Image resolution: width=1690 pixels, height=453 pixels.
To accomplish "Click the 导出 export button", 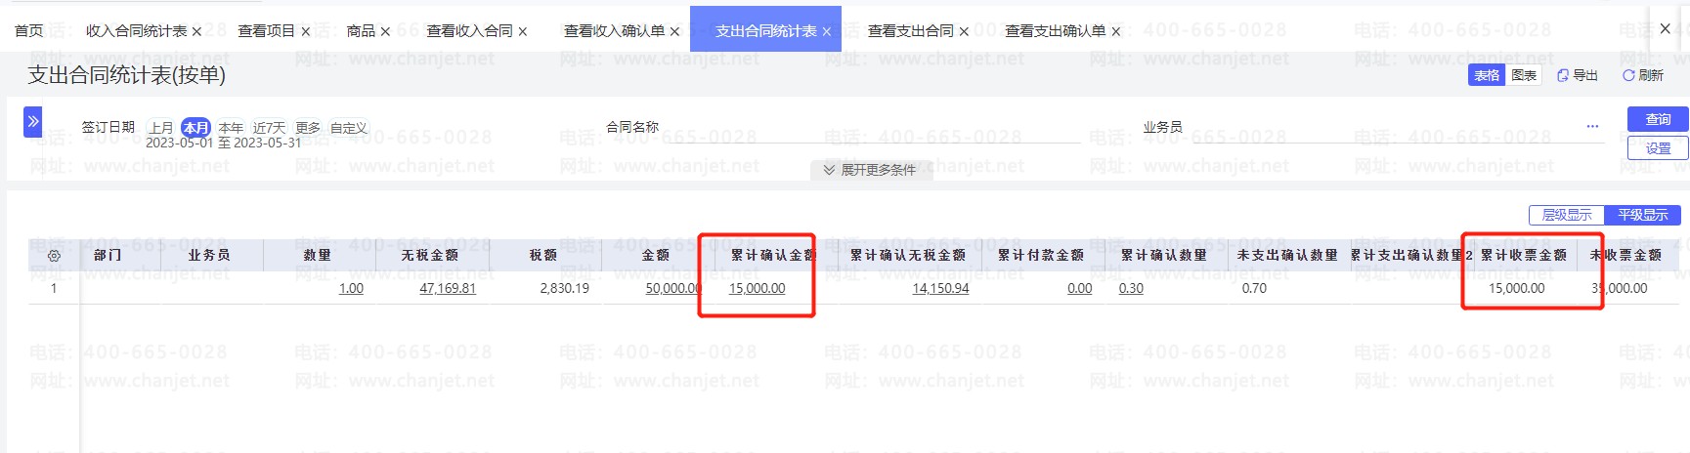I will tap(1578, 75).
